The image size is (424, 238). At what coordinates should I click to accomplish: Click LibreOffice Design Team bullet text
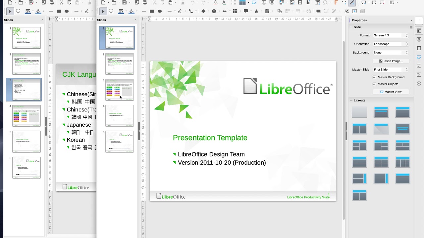(211, 154)
